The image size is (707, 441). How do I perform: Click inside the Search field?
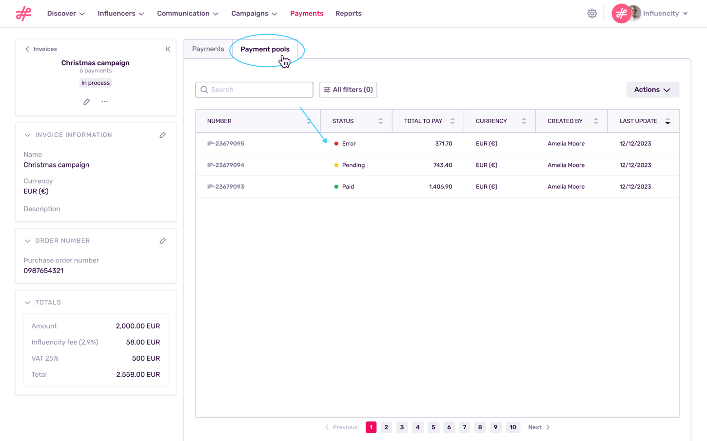[x=254, y=89]
